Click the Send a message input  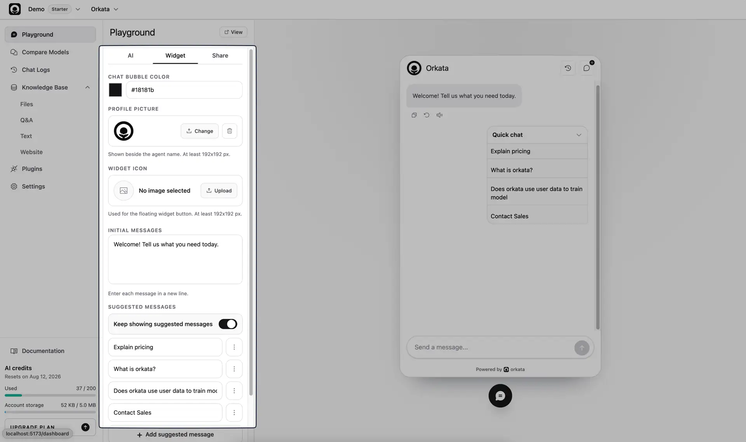click(x=492, y=347)
